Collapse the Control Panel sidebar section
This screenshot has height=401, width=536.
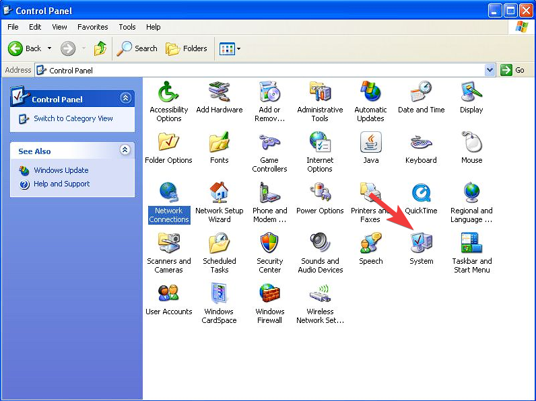point(125,98)
